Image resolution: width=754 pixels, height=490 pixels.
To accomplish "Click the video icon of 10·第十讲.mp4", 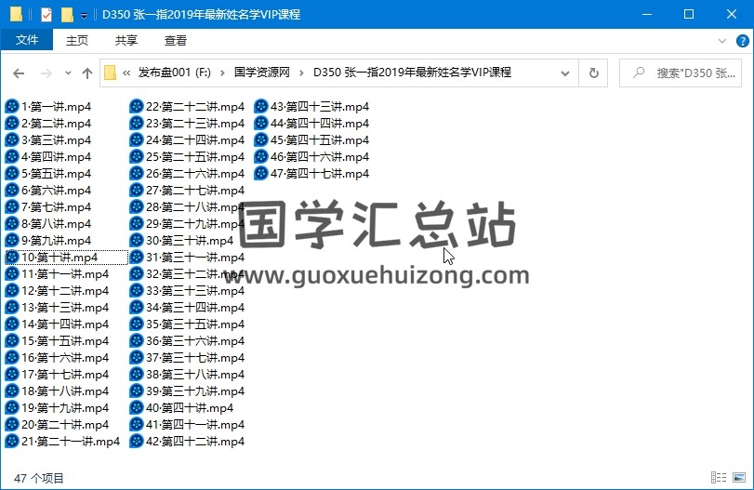I will coord(11,257).
